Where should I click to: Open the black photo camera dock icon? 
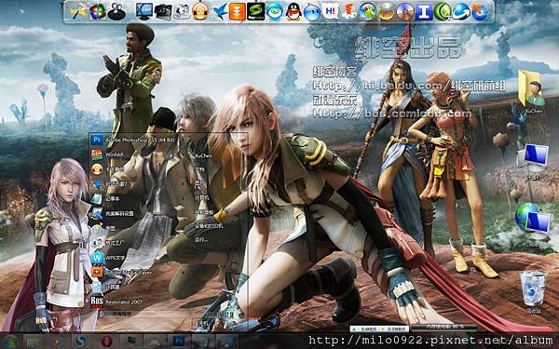163,12
